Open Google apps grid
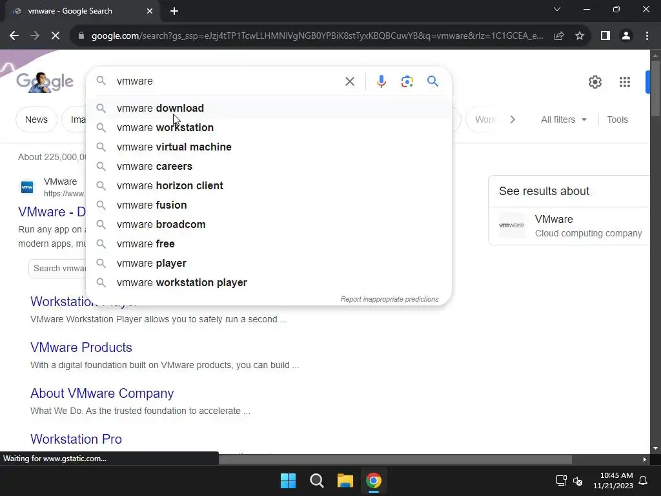Image resolution: width=661 pixels, height=496 pixels. coord(625,82)
